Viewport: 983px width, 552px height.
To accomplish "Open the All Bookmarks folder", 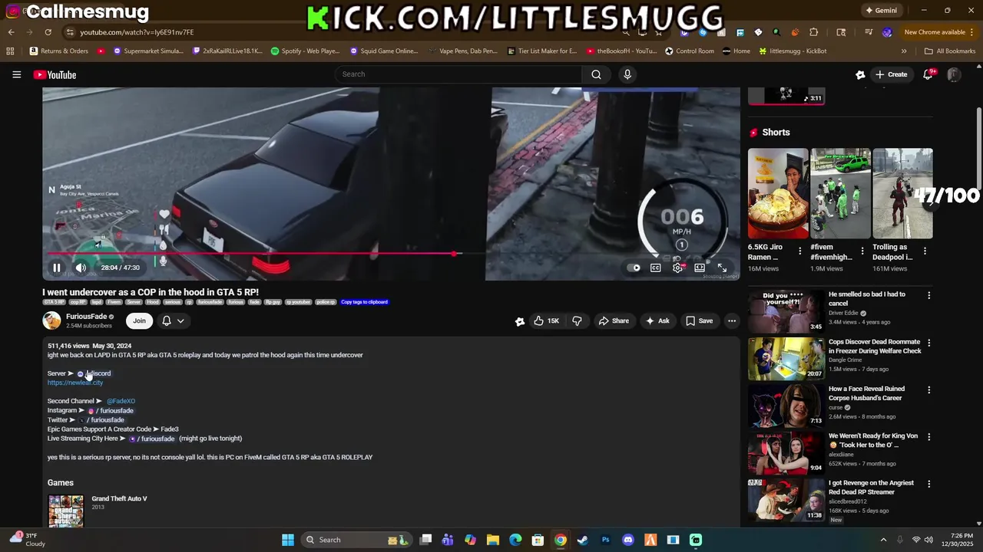I will pos(950,51).
